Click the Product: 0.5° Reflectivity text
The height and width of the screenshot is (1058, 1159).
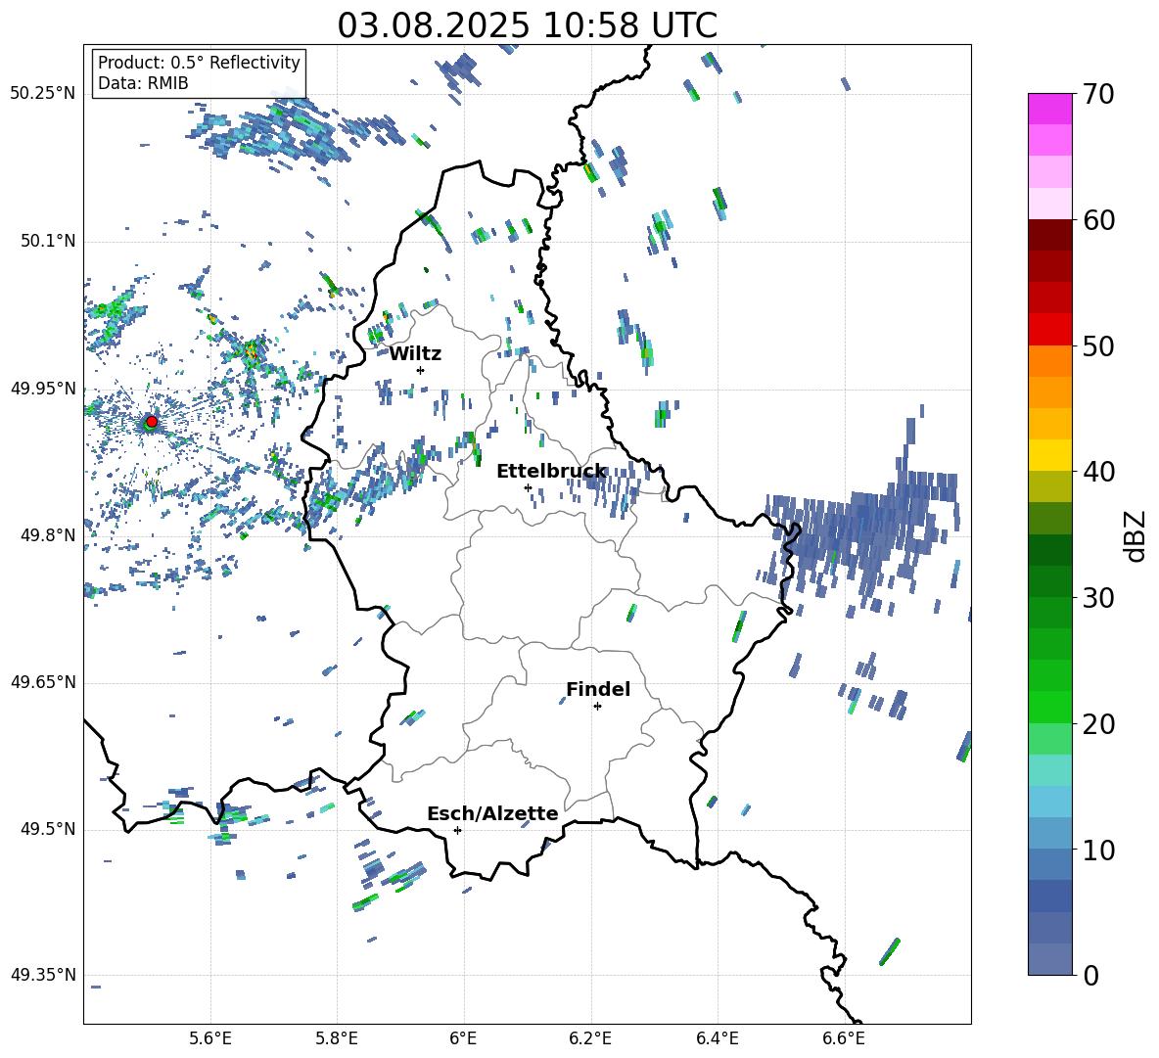pos(199,62)
